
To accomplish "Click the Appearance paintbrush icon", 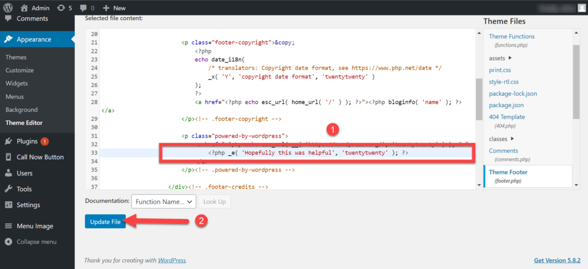I will [x=9, y=40].
